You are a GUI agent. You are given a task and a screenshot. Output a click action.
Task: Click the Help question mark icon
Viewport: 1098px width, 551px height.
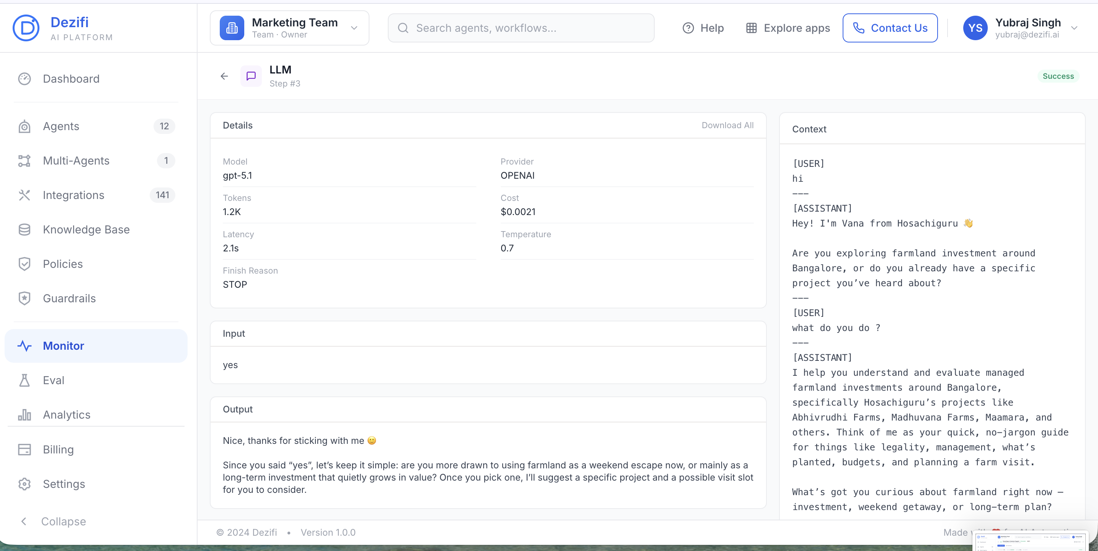point(688,28)
